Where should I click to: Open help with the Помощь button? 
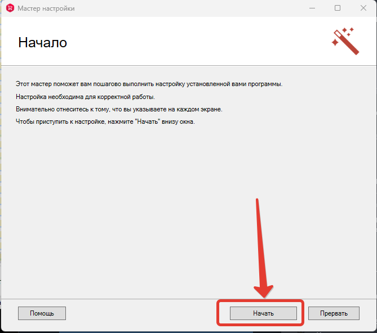[42, 313]
